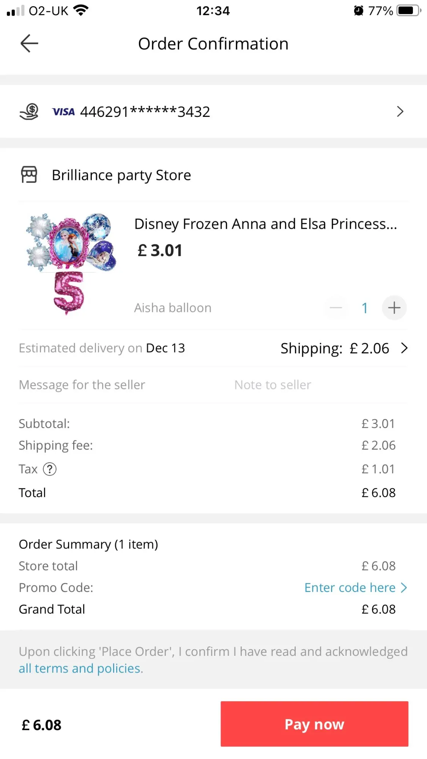This screenshot has height=759, width=427.
Task: Open payment method chevron next to card number
Action: pos(400,112)
